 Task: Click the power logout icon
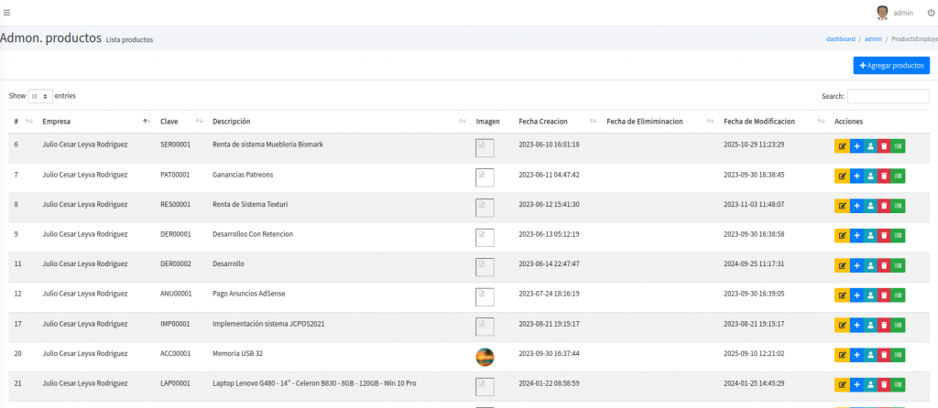click(931, 13)
